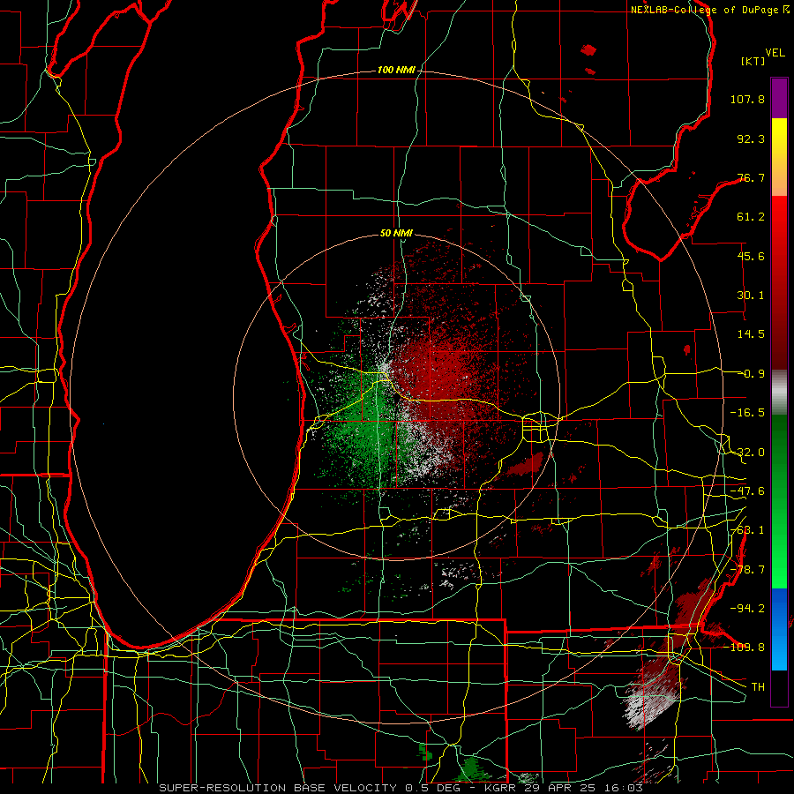Select the 107.8 scale value
The height and width of the screenshot is (794, 794).
click(747, 99)
